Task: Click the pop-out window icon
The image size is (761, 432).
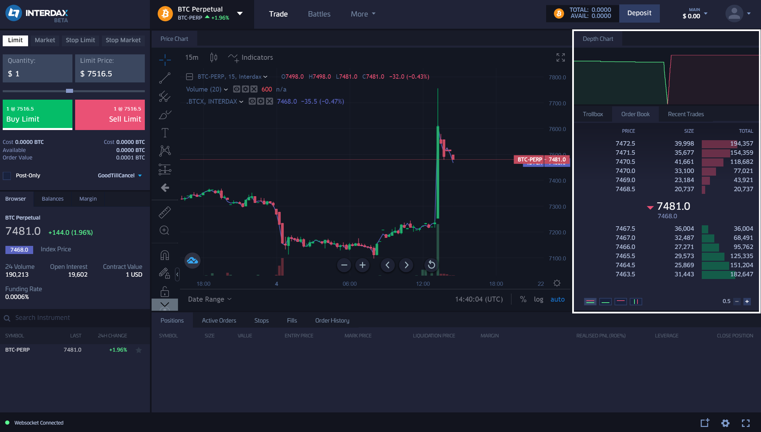Action: click(x=705, y=423)
